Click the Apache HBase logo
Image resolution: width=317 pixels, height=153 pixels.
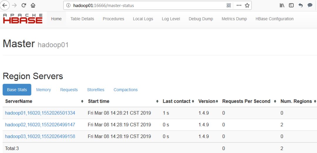[x=23, y=19]
